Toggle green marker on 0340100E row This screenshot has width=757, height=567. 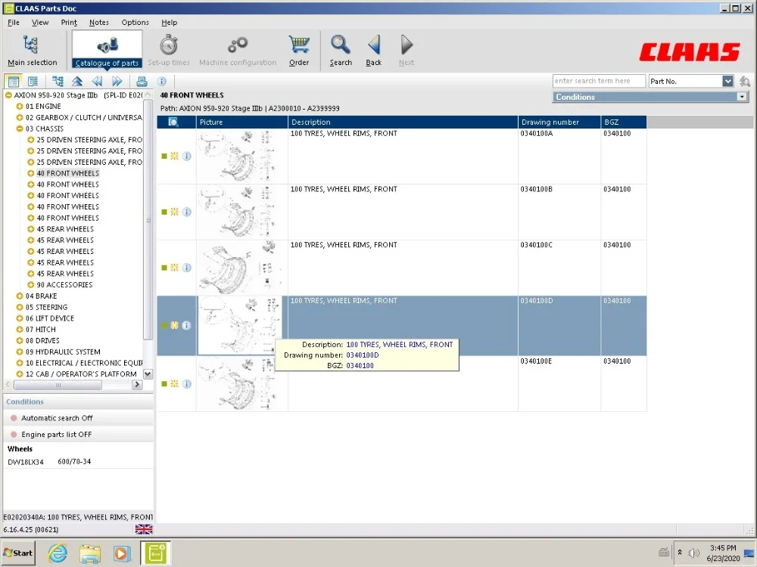[x=164, y=384]
